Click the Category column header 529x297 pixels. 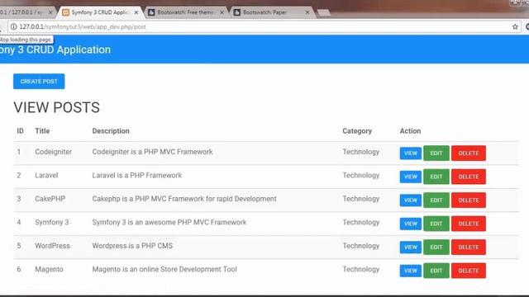(357, 131)
